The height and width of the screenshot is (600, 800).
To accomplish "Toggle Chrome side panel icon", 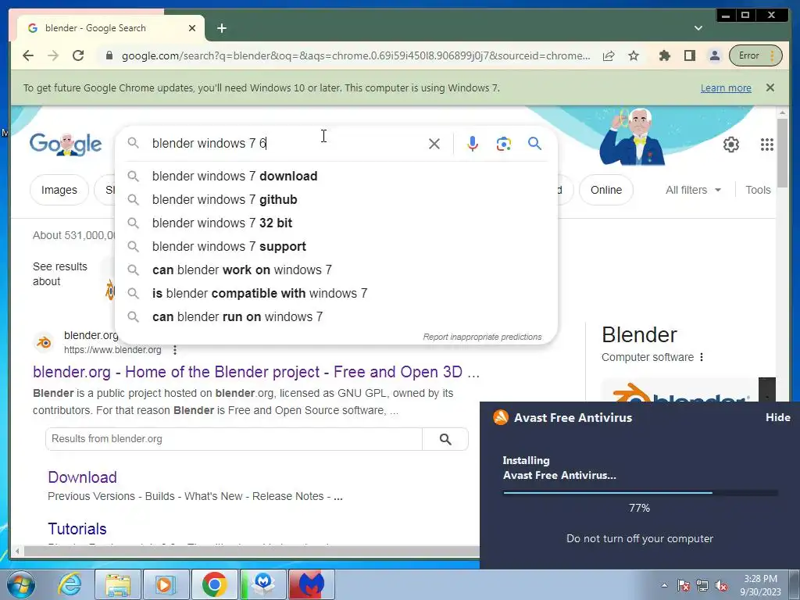I will (x=690, y=55).
